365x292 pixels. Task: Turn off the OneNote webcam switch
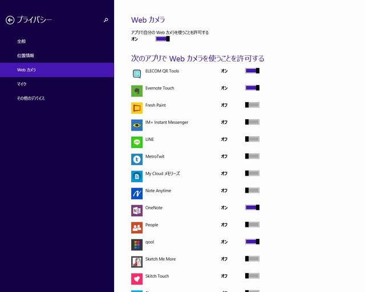tap(252, 208)
